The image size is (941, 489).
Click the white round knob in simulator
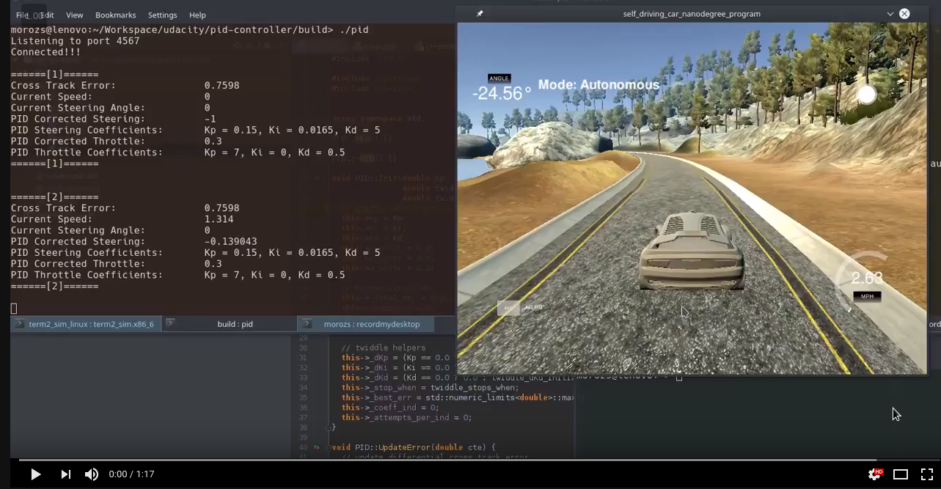click(867, 95)
